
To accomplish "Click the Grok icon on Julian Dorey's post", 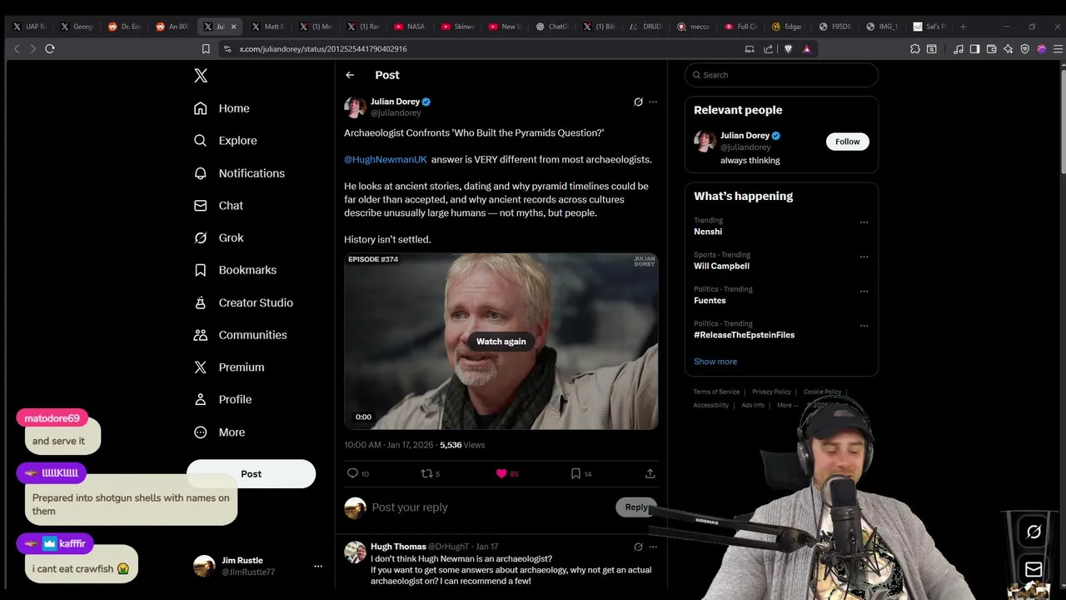I will pos(638,102).
